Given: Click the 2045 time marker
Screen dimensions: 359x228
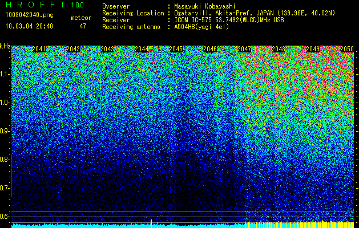Looking at the screenshot, I should [x=176, y=49].
